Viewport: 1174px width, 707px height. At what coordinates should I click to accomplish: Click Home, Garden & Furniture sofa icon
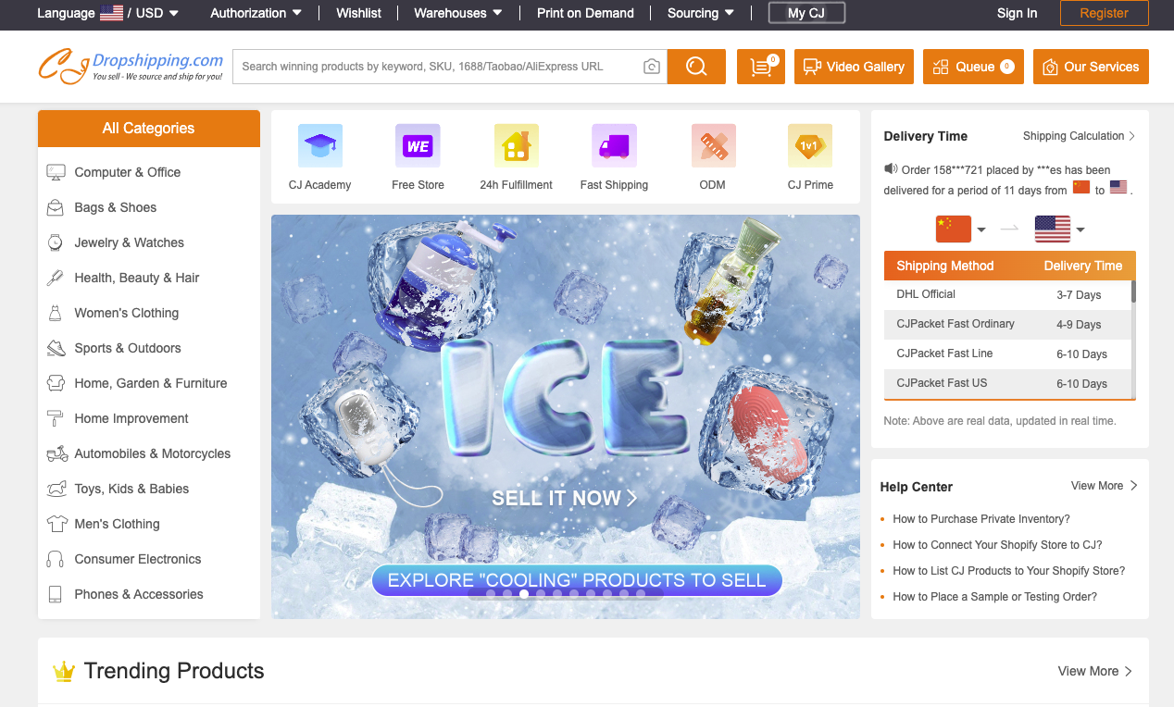click(x=56, y=383)
